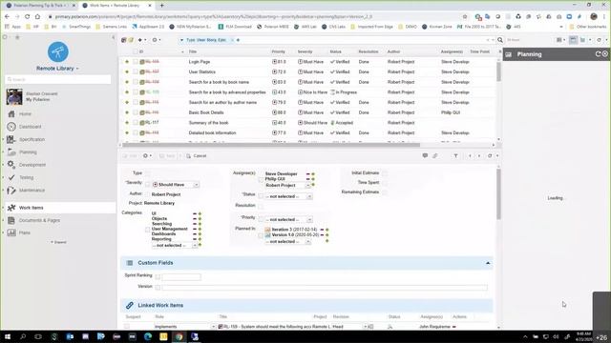Open Remote Library project dropdown

click(x=57, y=69)
